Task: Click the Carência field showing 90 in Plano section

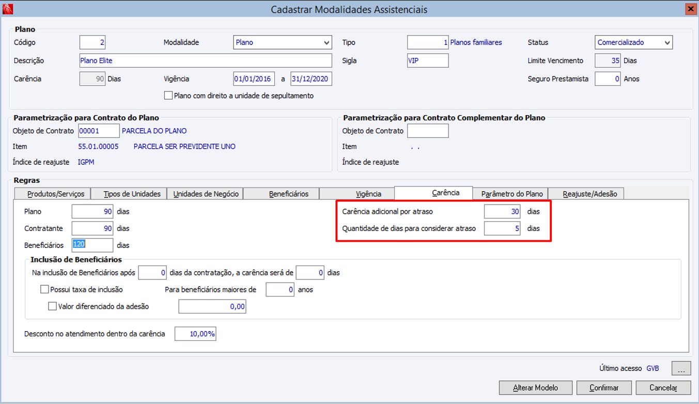Action: click(x=92, y=79)
